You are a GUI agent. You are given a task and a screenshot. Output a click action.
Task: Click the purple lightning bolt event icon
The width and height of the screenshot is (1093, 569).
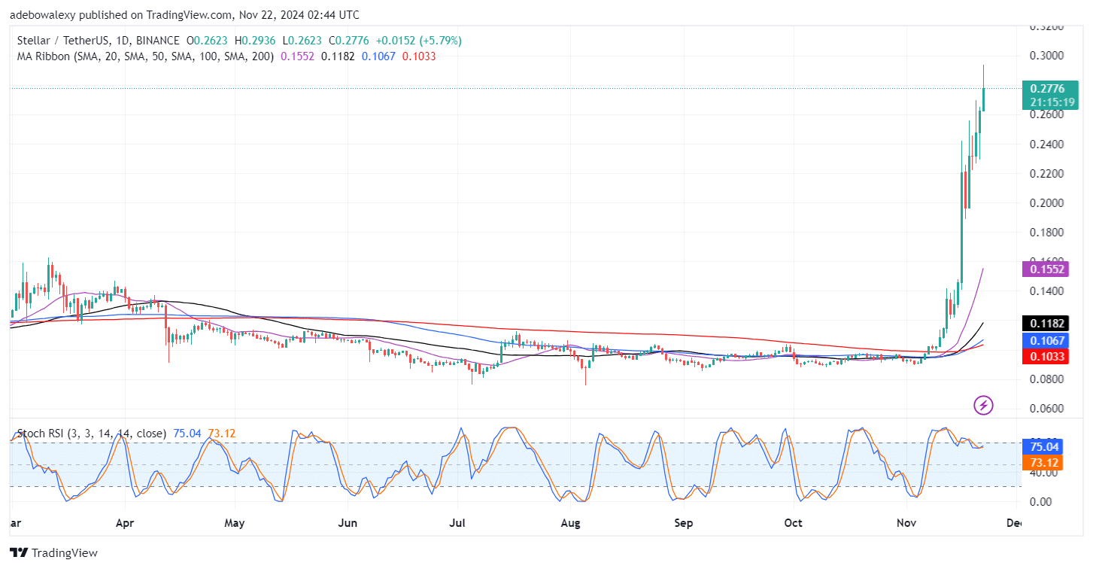click(983, 406)
